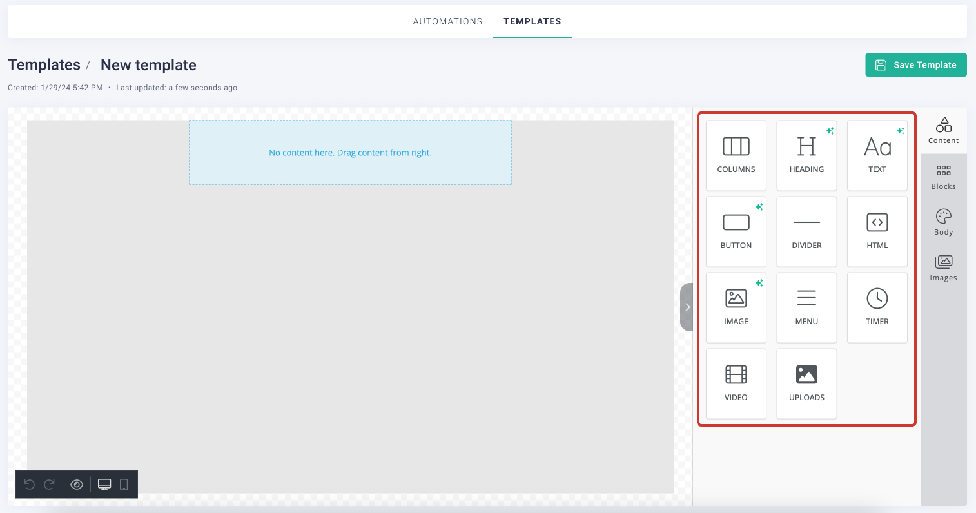
Task: Open the Images panel in the sidebar
Action: click(943, 267)
